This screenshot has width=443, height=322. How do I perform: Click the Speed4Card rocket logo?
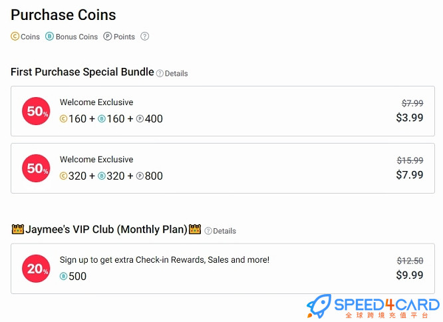click(x=319, y=305)
